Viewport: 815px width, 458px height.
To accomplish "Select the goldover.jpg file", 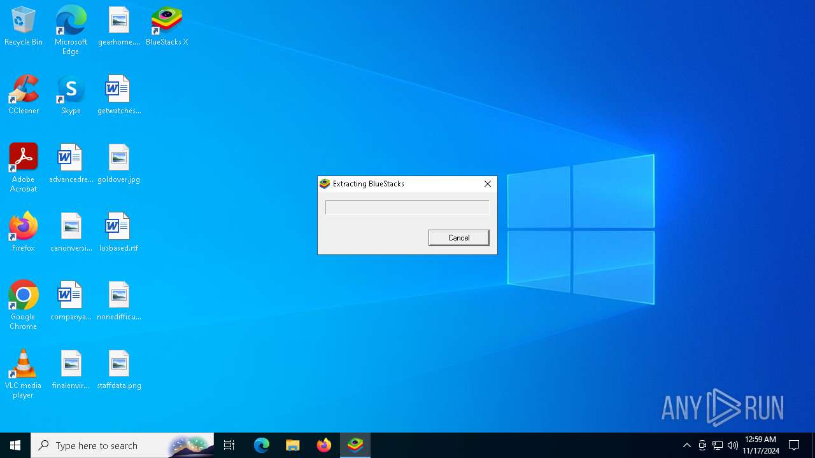I will 118,164.
